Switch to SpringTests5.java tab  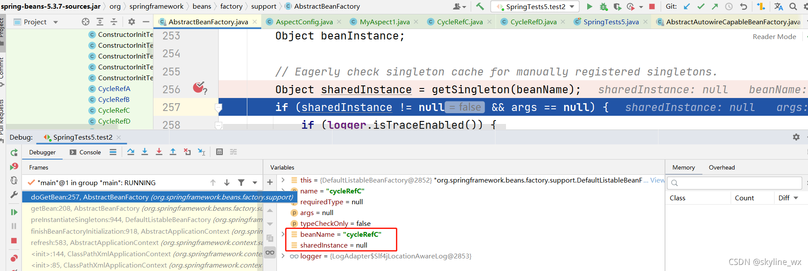(x=611, y=22)
